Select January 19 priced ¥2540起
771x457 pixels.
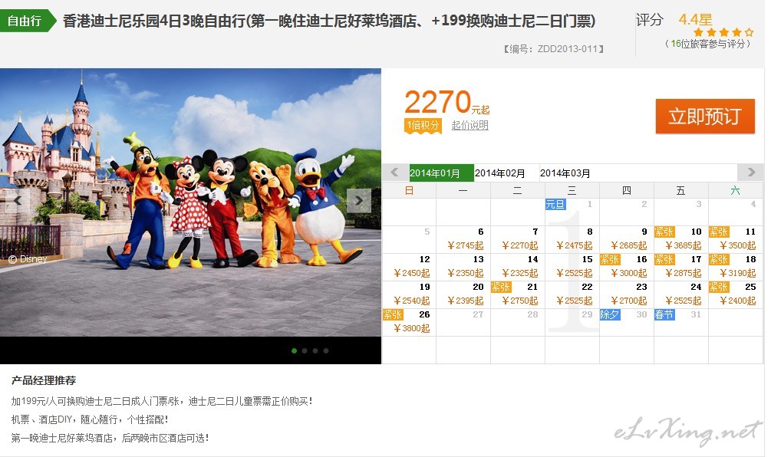pyautogui.click(x=409, y=294)
